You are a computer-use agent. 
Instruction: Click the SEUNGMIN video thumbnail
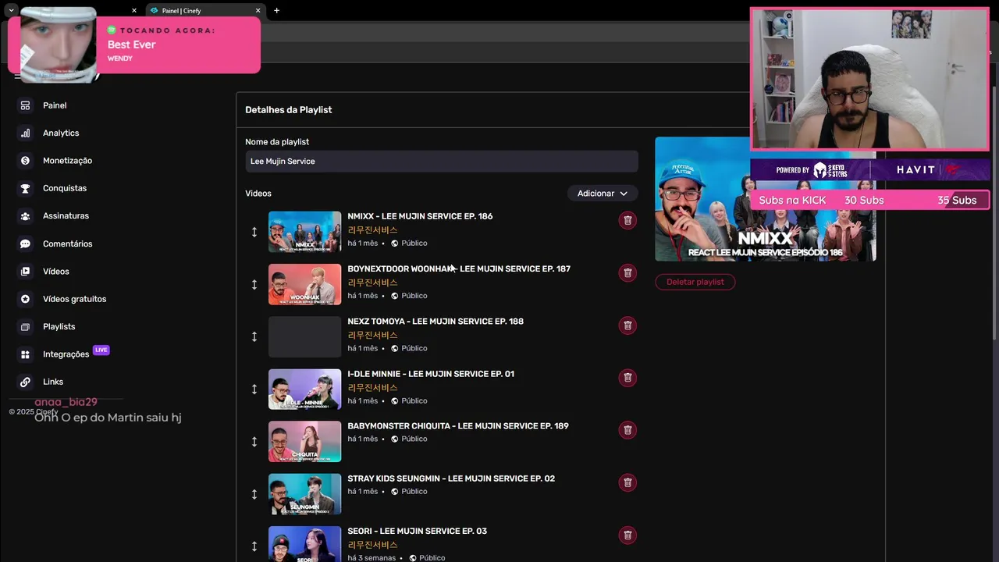[x=304, y=494]
